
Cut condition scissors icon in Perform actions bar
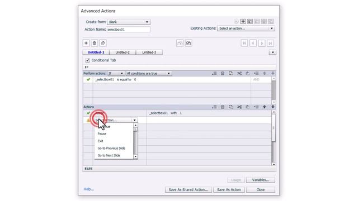[x=239, y=73]
